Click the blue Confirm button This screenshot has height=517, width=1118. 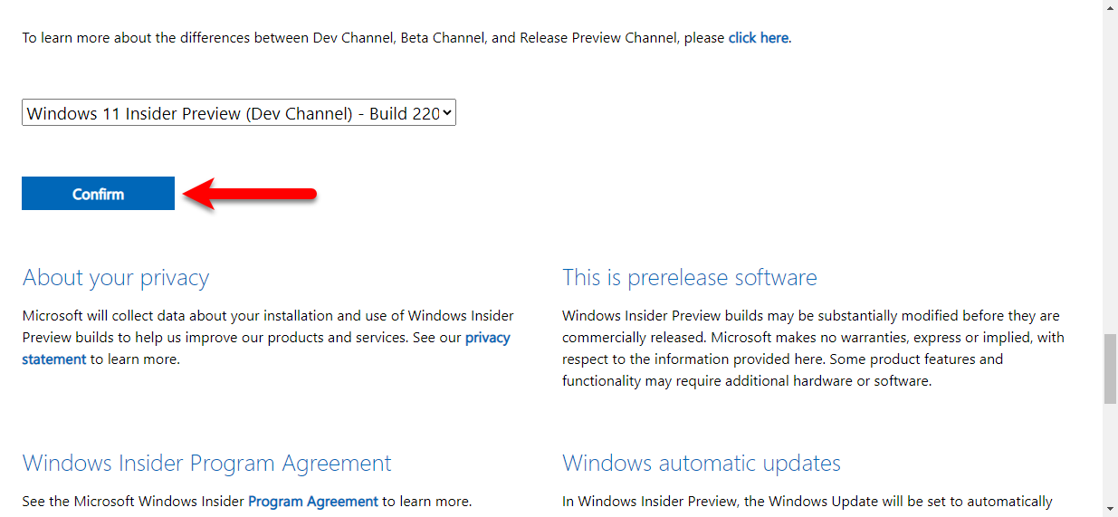coord(98,194)
